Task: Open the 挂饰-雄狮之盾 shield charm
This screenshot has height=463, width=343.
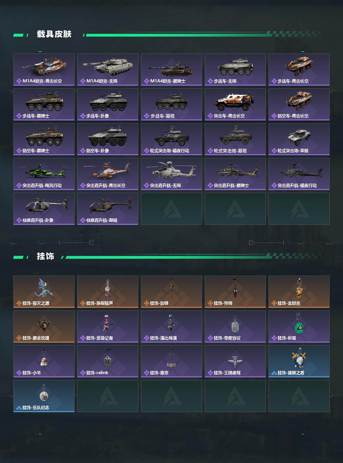Action: click(299, 361)
